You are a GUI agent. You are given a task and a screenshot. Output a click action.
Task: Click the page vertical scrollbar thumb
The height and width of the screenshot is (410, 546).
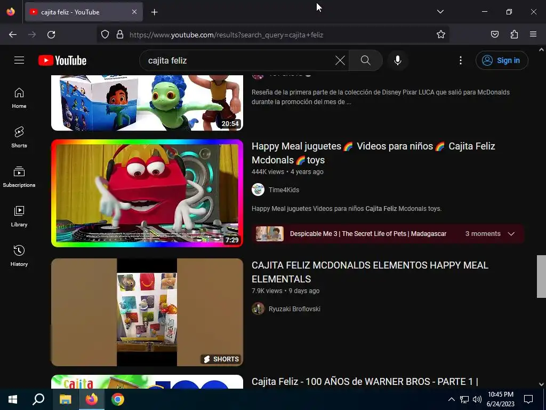(x=541, y=277)
